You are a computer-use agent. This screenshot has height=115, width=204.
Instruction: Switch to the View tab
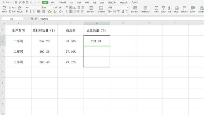click(x=94, y=3)
